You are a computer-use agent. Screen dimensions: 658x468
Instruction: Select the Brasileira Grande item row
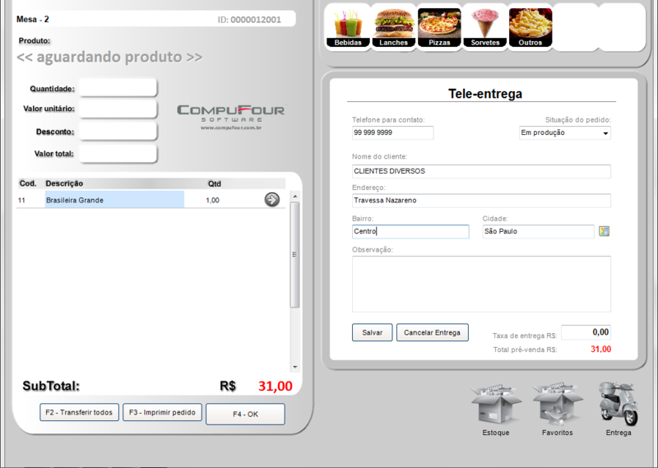pyautogui.click(x=114, y=200)
